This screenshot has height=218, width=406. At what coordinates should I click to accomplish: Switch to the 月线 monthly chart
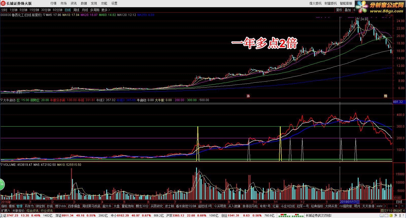point(85,10)
